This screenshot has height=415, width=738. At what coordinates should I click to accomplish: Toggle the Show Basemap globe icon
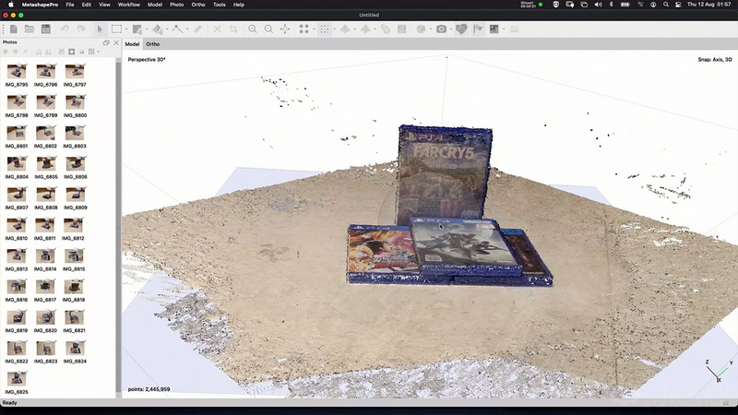(421, 30)
